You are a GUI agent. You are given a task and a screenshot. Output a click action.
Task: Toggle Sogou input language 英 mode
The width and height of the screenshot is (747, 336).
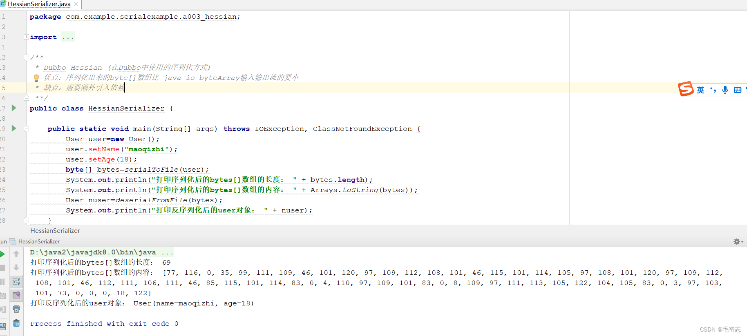[x=700, y=90]
